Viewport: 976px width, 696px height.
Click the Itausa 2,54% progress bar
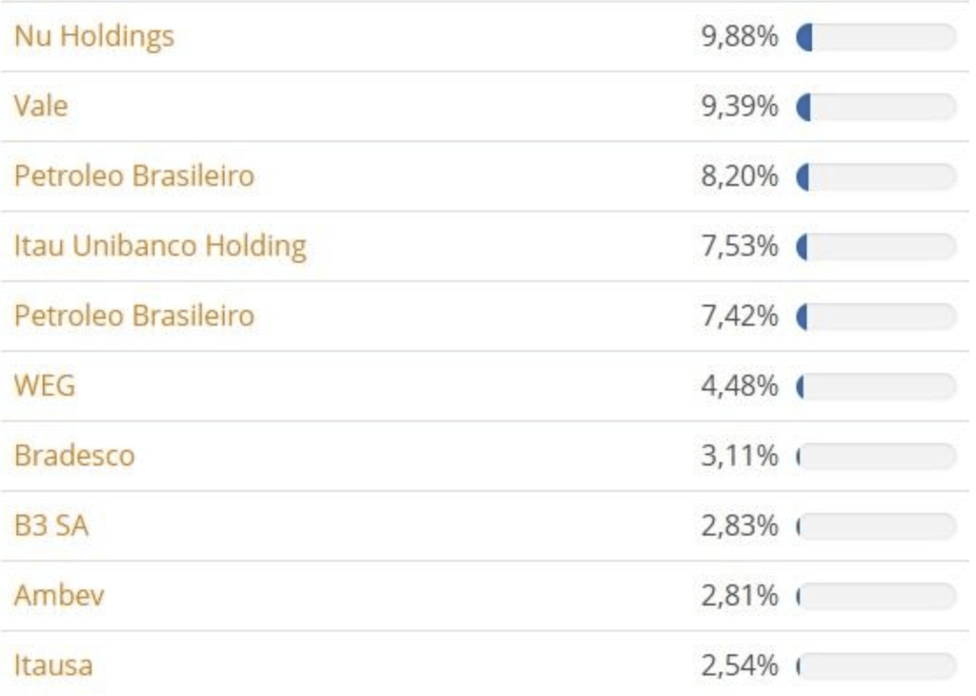coord(876,665)
